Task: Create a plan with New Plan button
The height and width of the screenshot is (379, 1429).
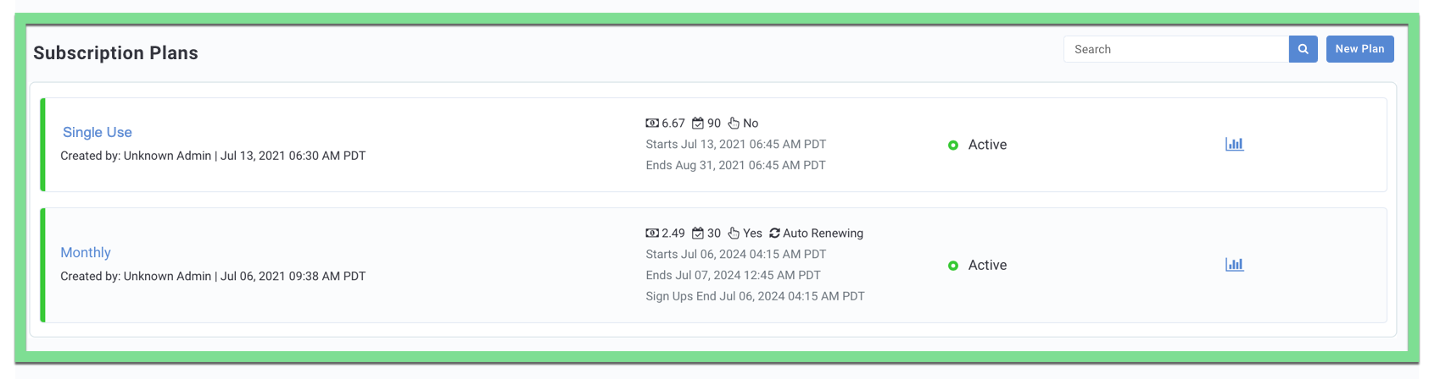Action: [x=1359, y=49]
